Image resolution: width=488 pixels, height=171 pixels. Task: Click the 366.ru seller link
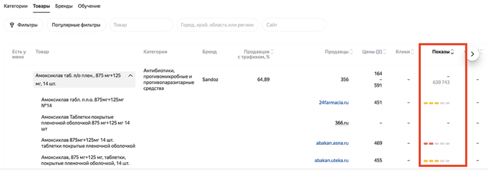[342, 123]
